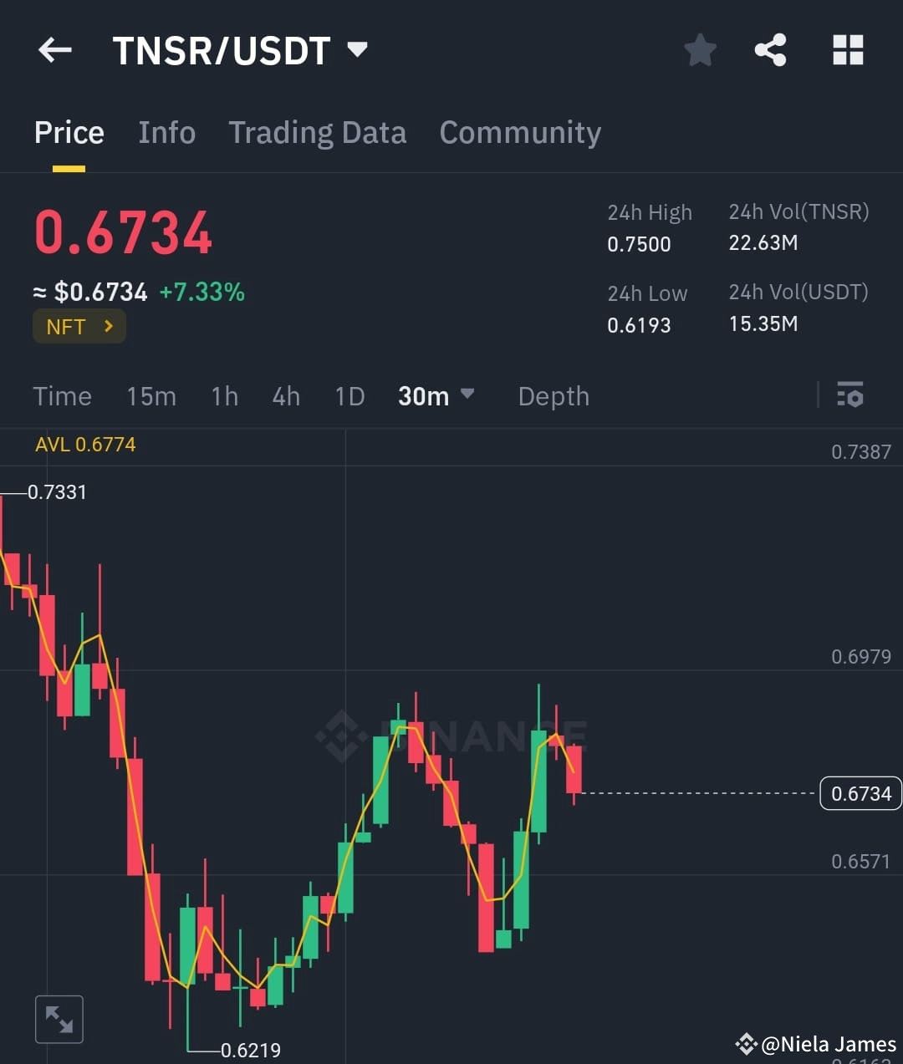Expand the NFT chevron link
The height and width of the screenshot is (1064, 903).
(109, 326)
